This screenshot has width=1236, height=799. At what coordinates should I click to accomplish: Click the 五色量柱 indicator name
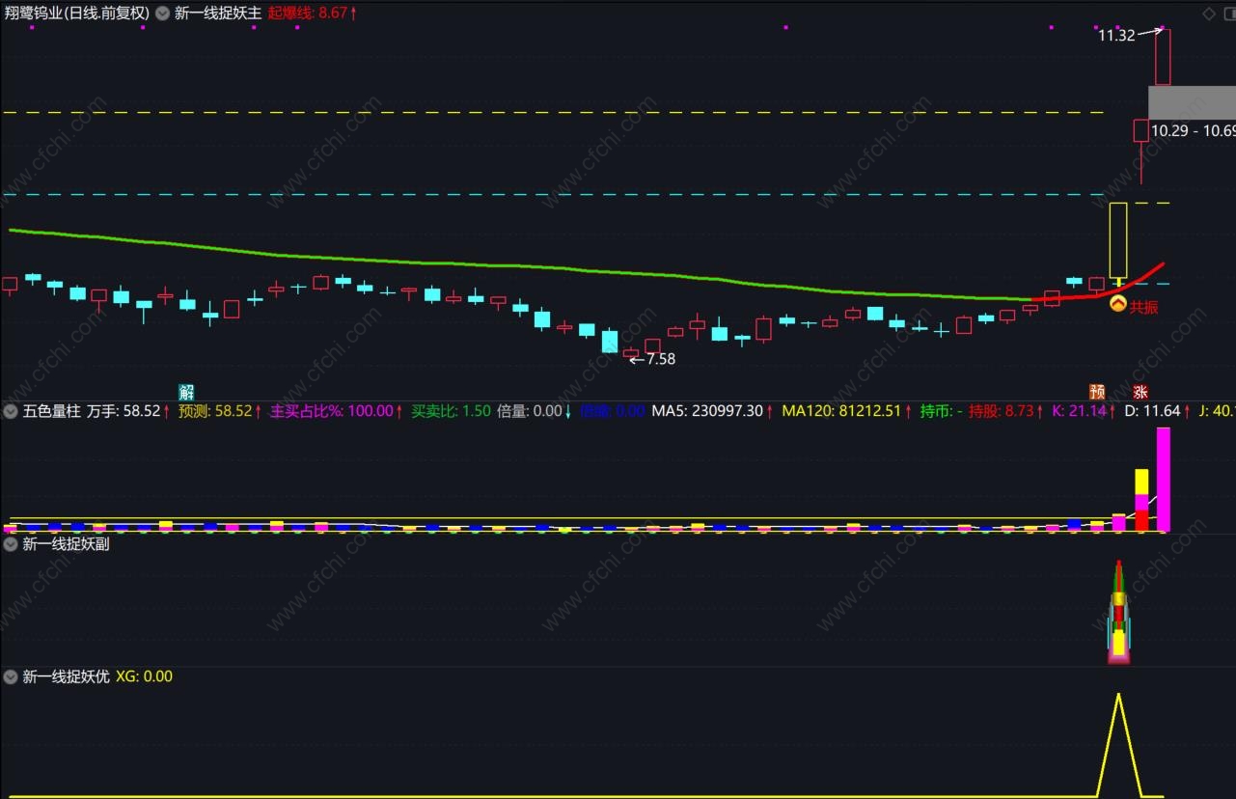[51, 411]
